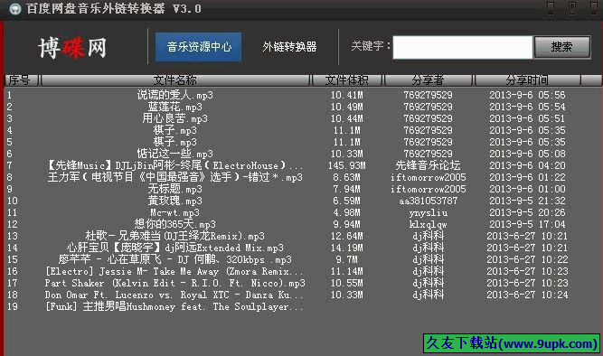Select 杜歌-兄弟难当 DJ王绎龙Remix file
The width and height of the screenshot is (603, 356).
coord(175,236)
